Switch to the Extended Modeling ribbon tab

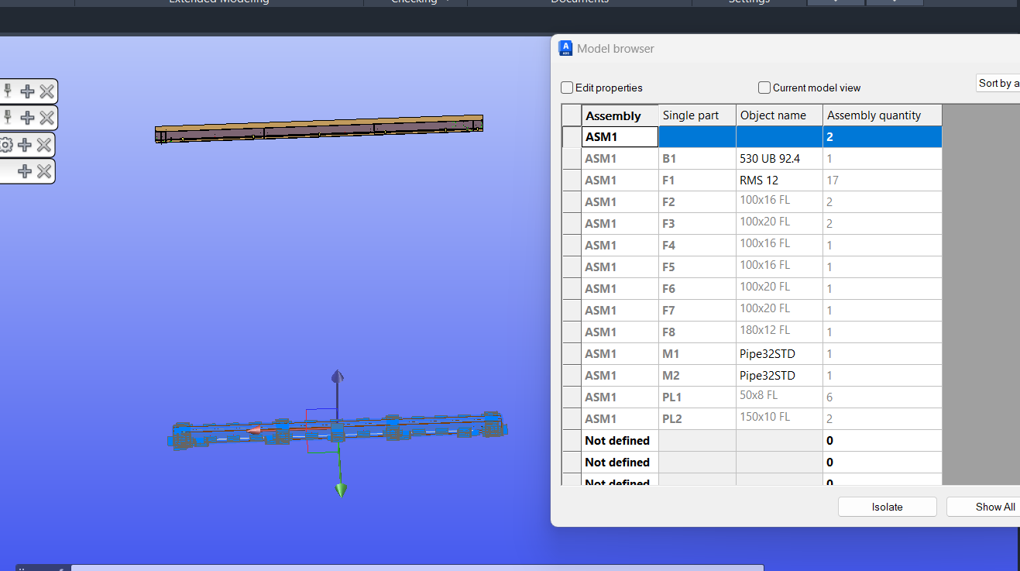[219, 2]
